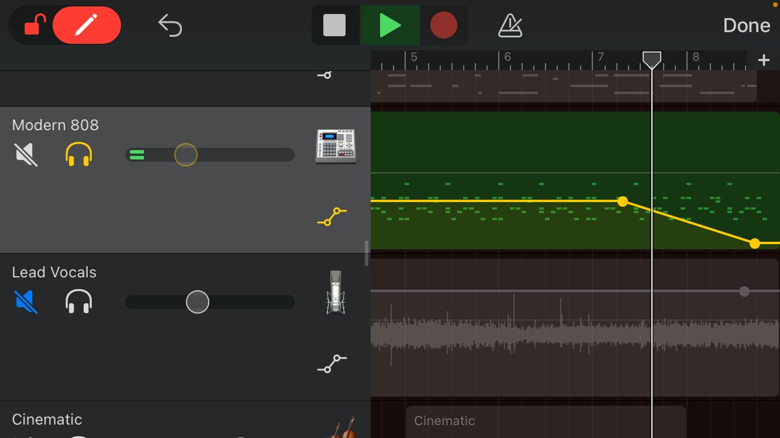Select the Cinematic region in the timeline
Screen dimensions: 780x438
(x=546, y=422)
